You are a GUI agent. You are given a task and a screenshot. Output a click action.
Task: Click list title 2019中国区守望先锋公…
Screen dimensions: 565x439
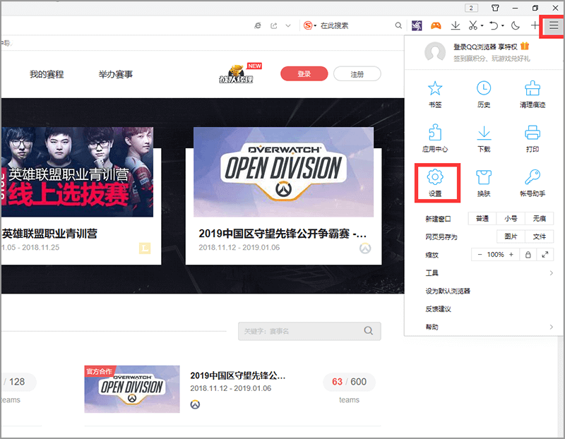point(238,375)
